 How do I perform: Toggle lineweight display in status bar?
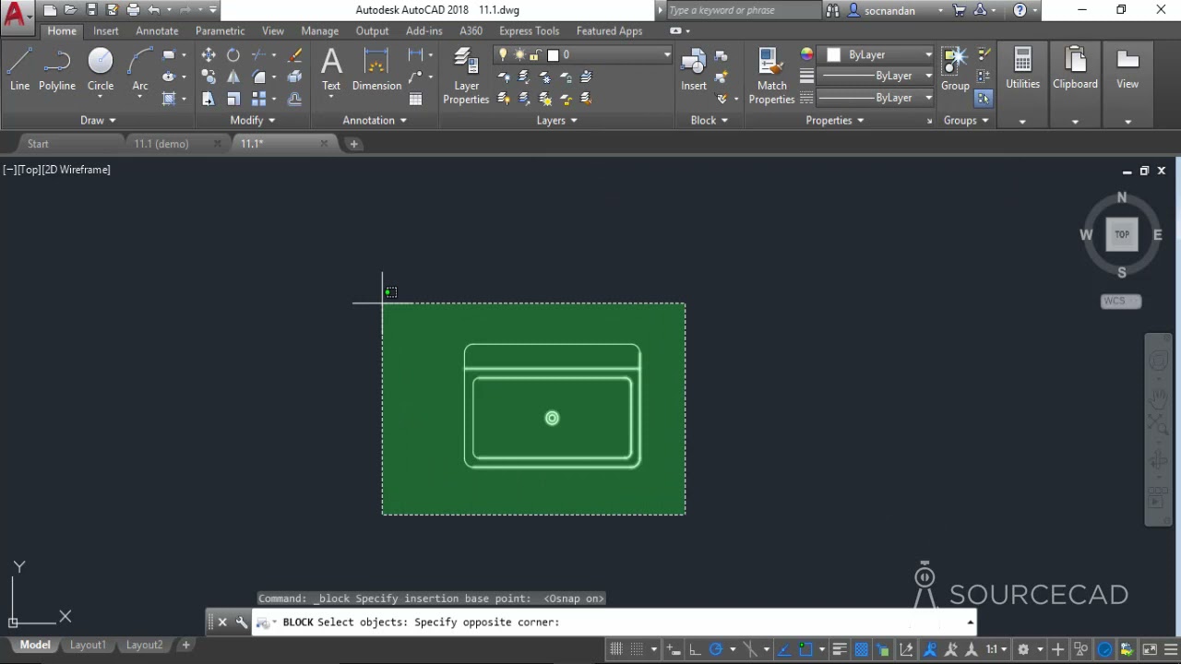(840, 649)
